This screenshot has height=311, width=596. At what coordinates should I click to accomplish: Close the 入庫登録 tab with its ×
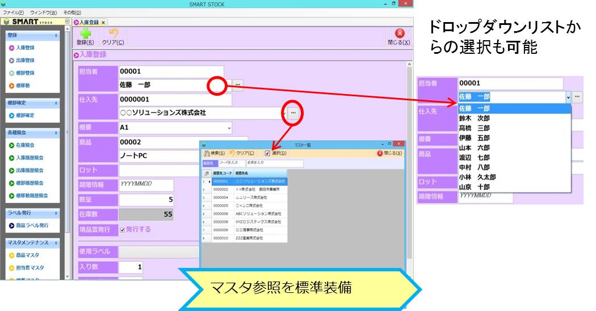[103, 23]
